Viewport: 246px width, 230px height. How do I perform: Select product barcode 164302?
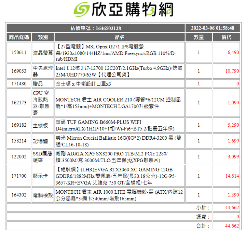click(x=19, y=195)
